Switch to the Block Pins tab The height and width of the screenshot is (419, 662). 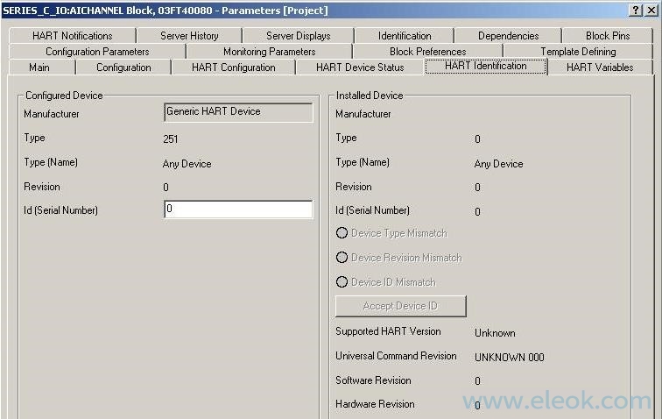tap(607, 36)
